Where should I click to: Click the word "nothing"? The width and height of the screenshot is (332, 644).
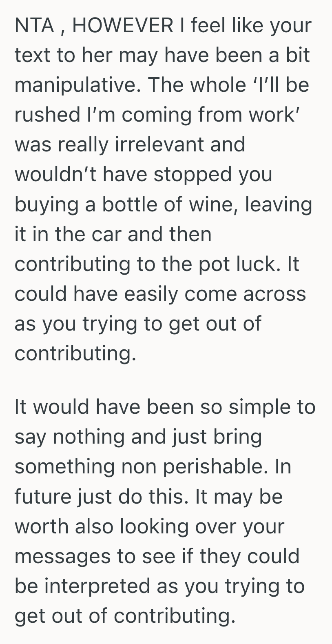(89, 437)
